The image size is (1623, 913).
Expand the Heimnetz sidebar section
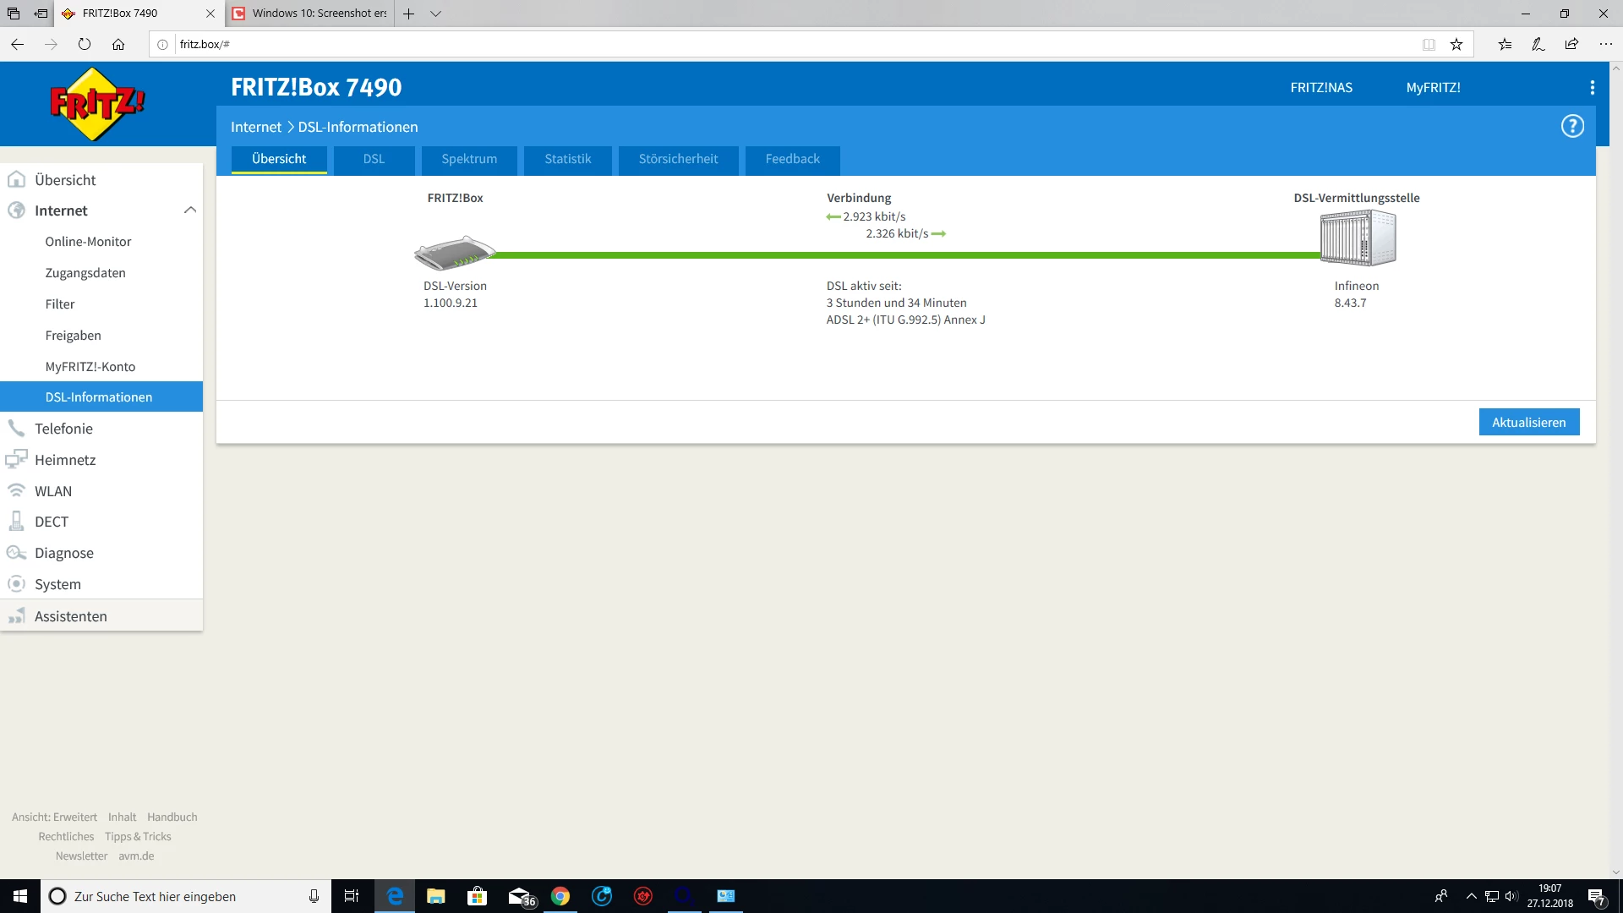point(65,460)
